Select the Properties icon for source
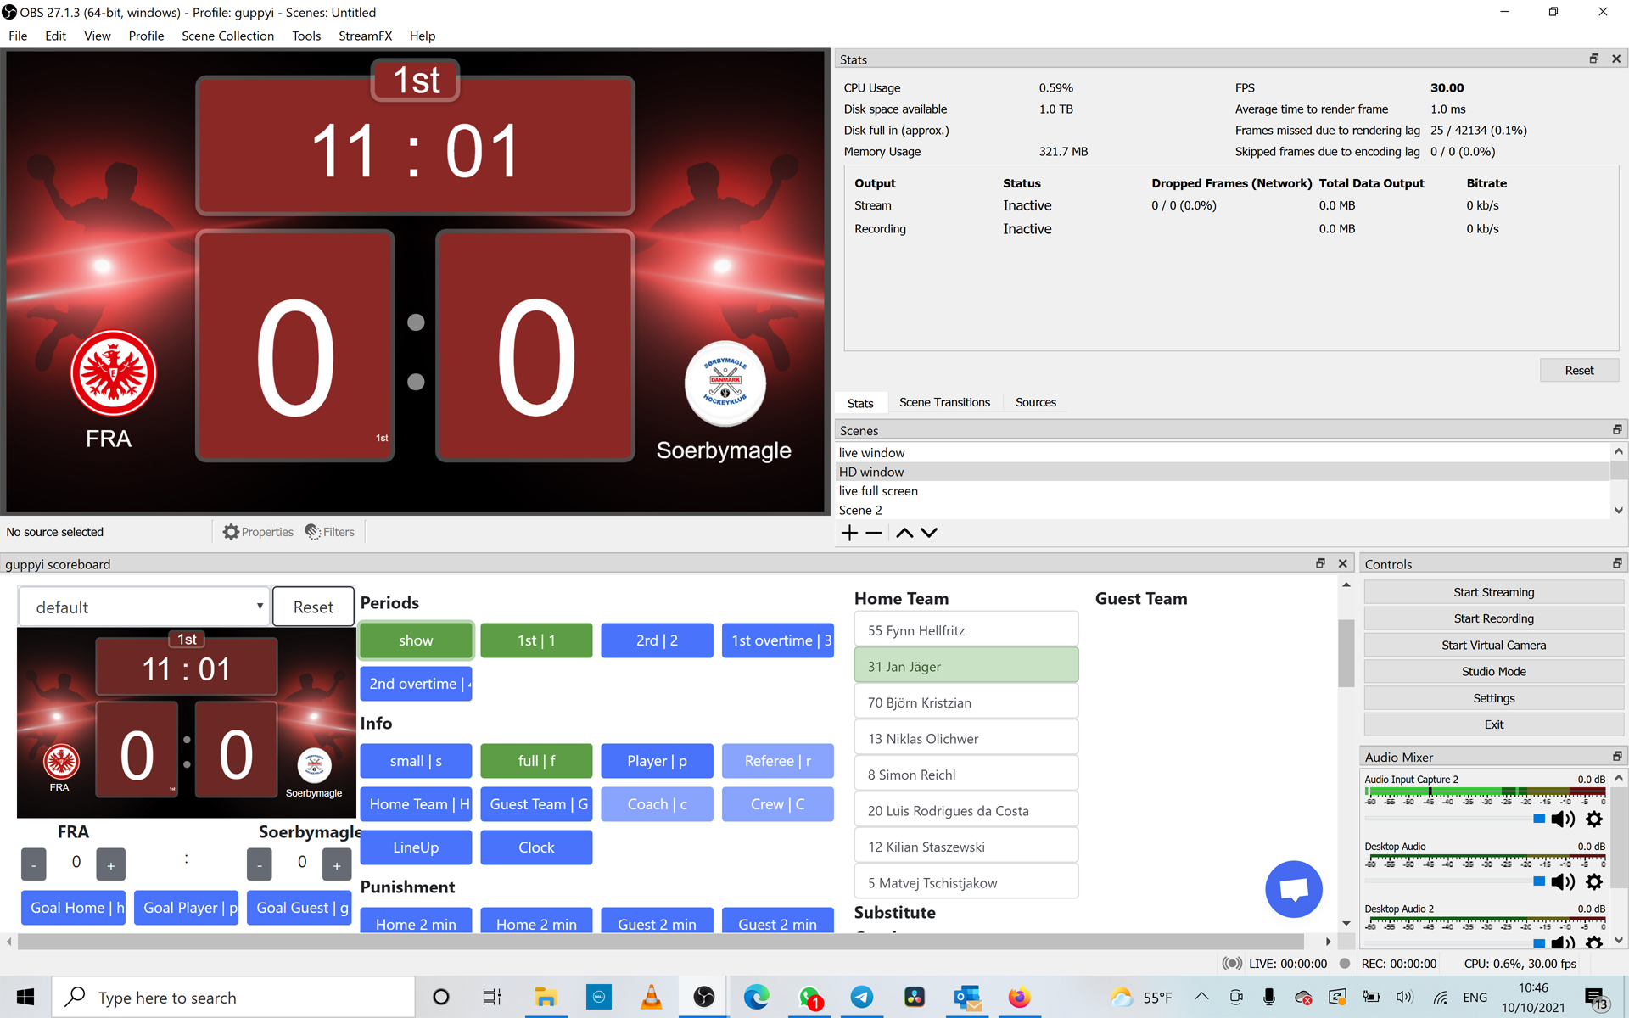 231,531
